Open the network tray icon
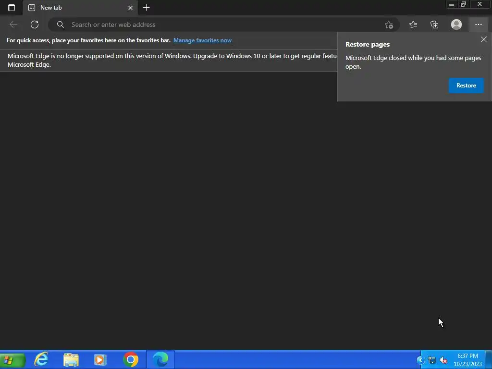492x369 pixels. 432,360
